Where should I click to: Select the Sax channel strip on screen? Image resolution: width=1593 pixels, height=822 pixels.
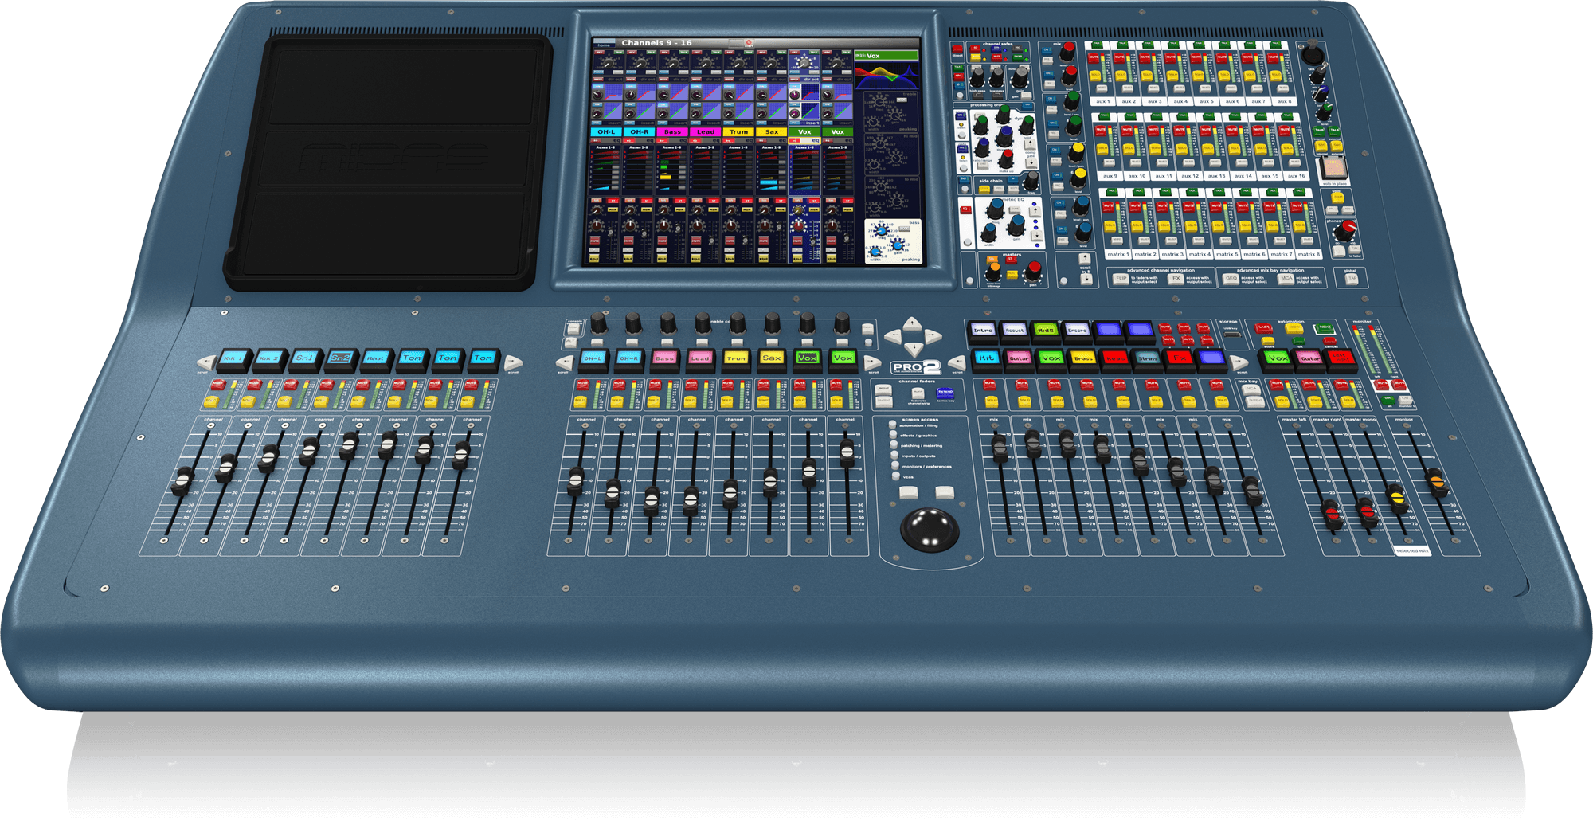tap(772, 131)
